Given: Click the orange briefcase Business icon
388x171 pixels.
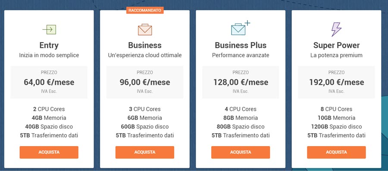Looking at the screenshot, I should (x=145, y=30).
